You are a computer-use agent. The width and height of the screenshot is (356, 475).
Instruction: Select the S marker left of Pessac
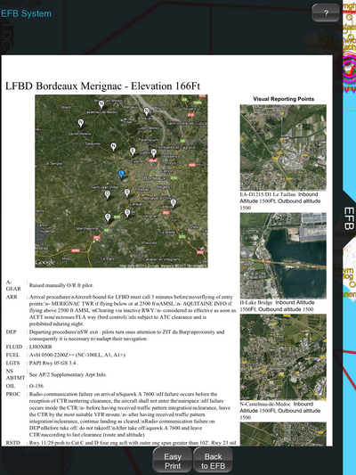[127, 193]
